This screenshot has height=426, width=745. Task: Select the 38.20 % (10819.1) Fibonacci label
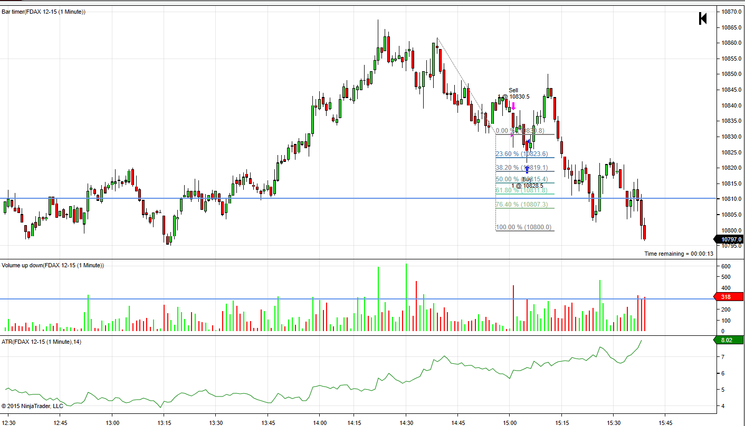point(521,168)
